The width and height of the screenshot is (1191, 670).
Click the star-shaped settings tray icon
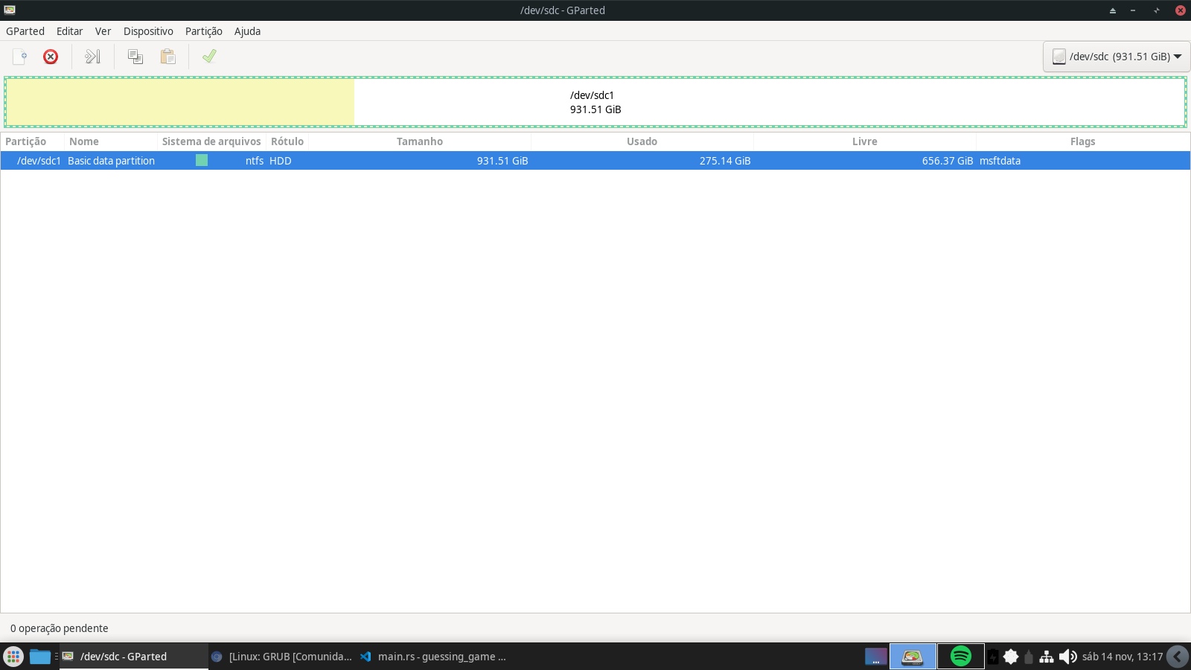coord(1011,657)
